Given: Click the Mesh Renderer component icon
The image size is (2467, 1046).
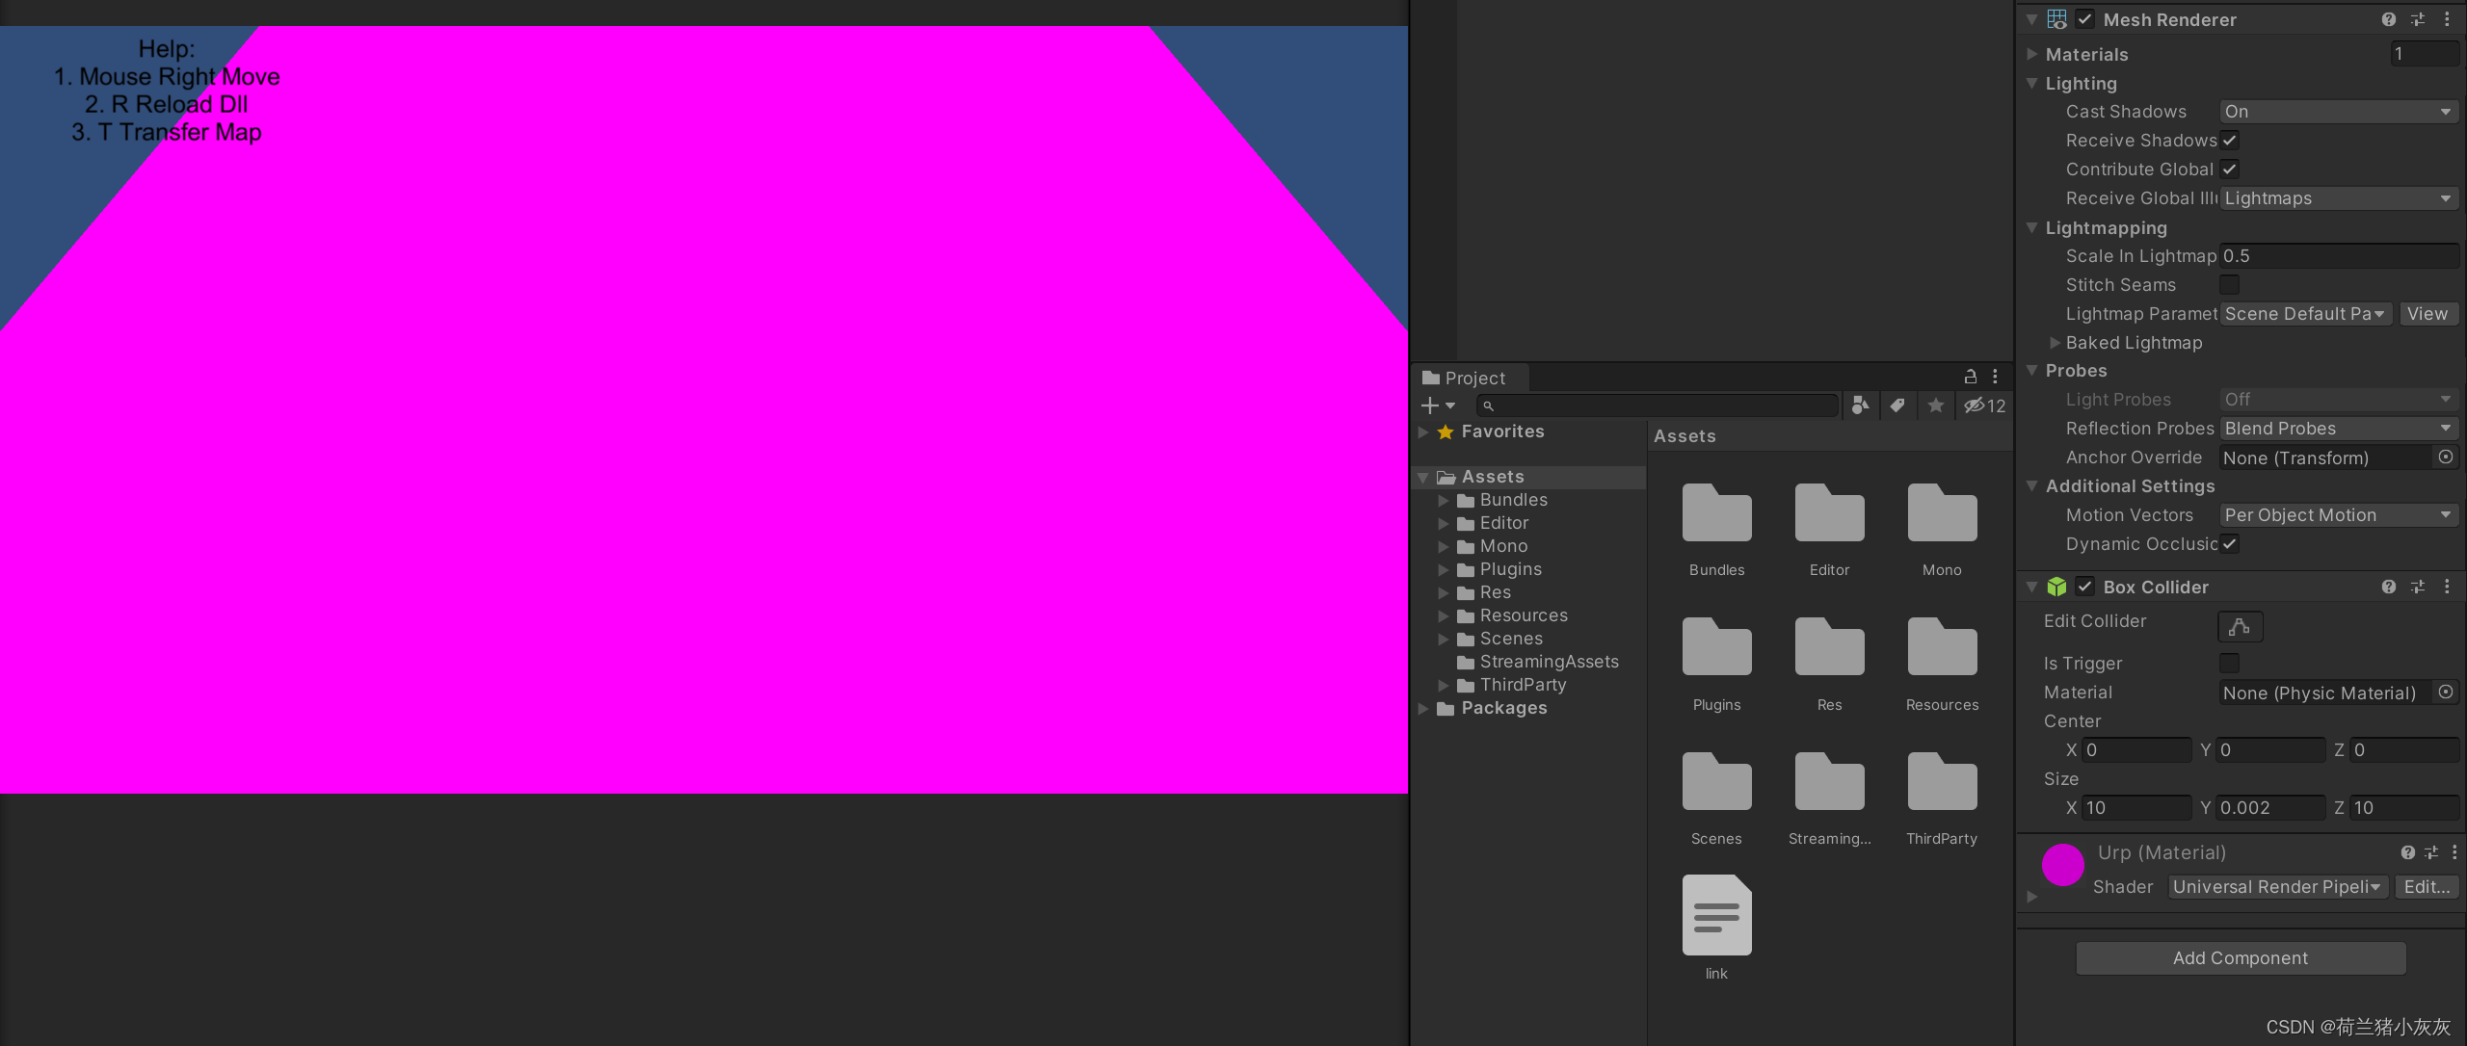Looking at the screenshot, I should tap(2056, 19).
